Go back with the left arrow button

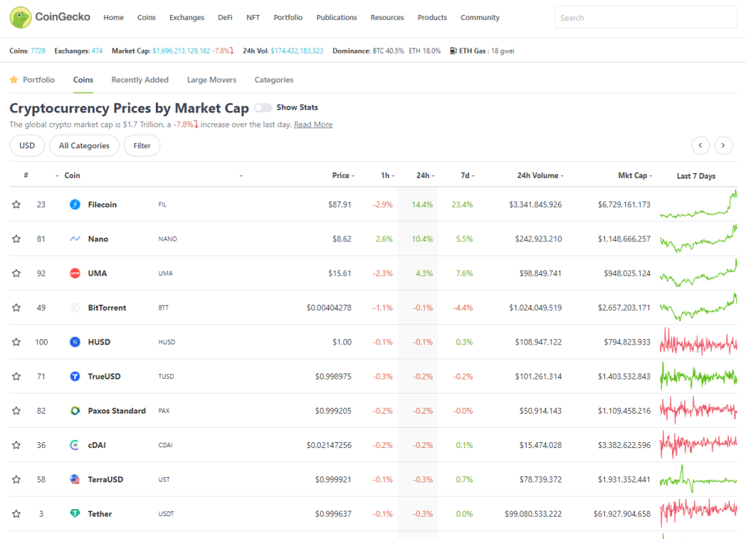pos(700,145)
